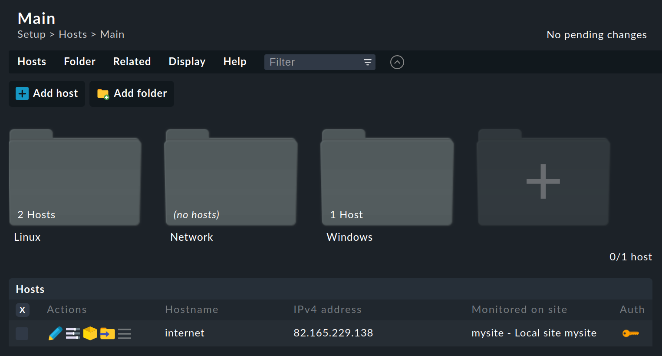The image size is (662, 356).
Task: Click the orange key Auth icon
Action: tap(631, 333)
